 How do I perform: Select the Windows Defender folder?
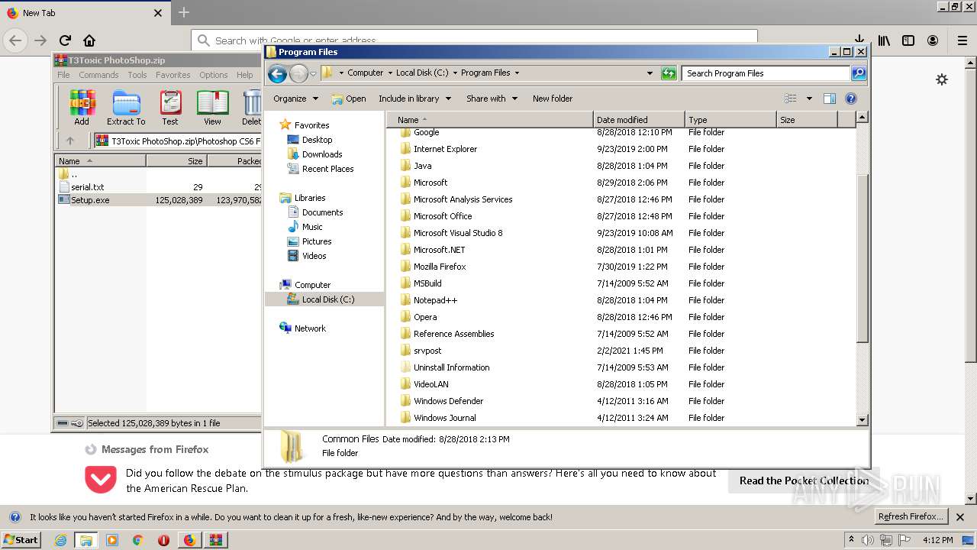pyautogui.click(x=448, y=401)
